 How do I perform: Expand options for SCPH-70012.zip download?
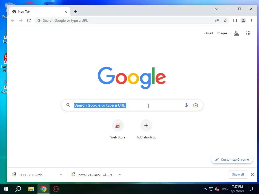(61, 175)
